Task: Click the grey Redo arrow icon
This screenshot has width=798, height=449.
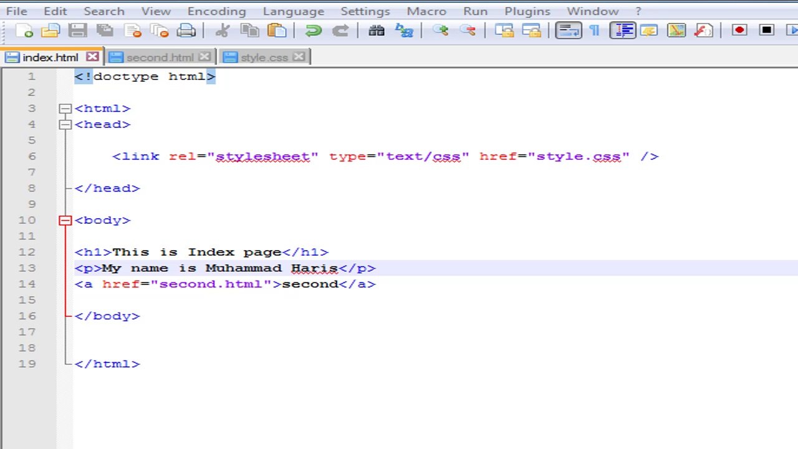Action: pyautogui.click(x=340, y=31)
